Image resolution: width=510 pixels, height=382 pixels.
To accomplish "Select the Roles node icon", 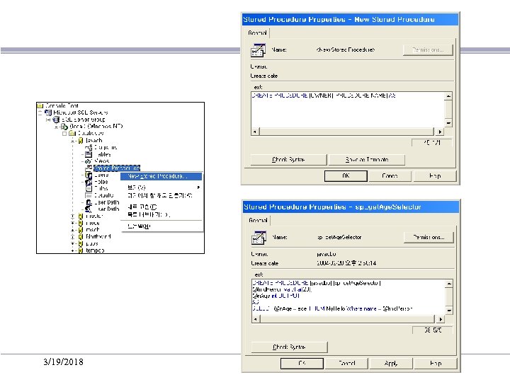I will tap(89, 182).
